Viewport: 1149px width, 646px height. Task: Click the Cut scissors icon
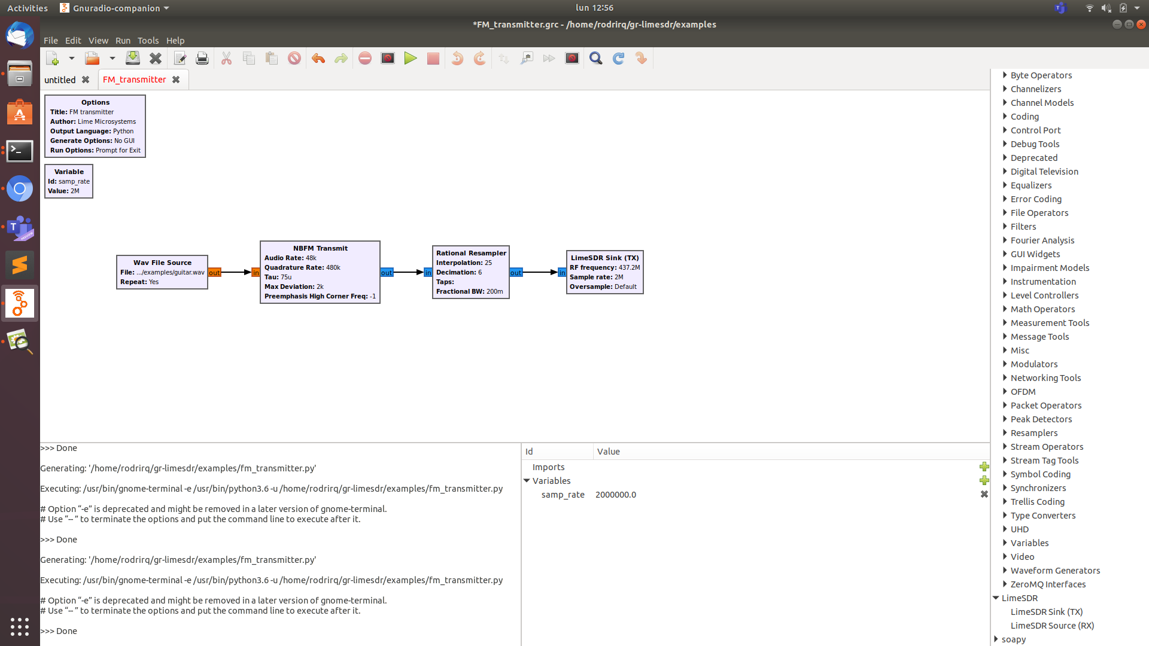tap(226, 58)
